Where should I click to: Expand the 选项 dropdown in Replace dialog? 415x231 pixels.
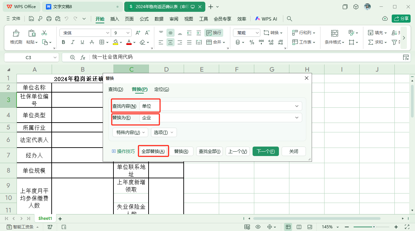click(x=163, y=132)
